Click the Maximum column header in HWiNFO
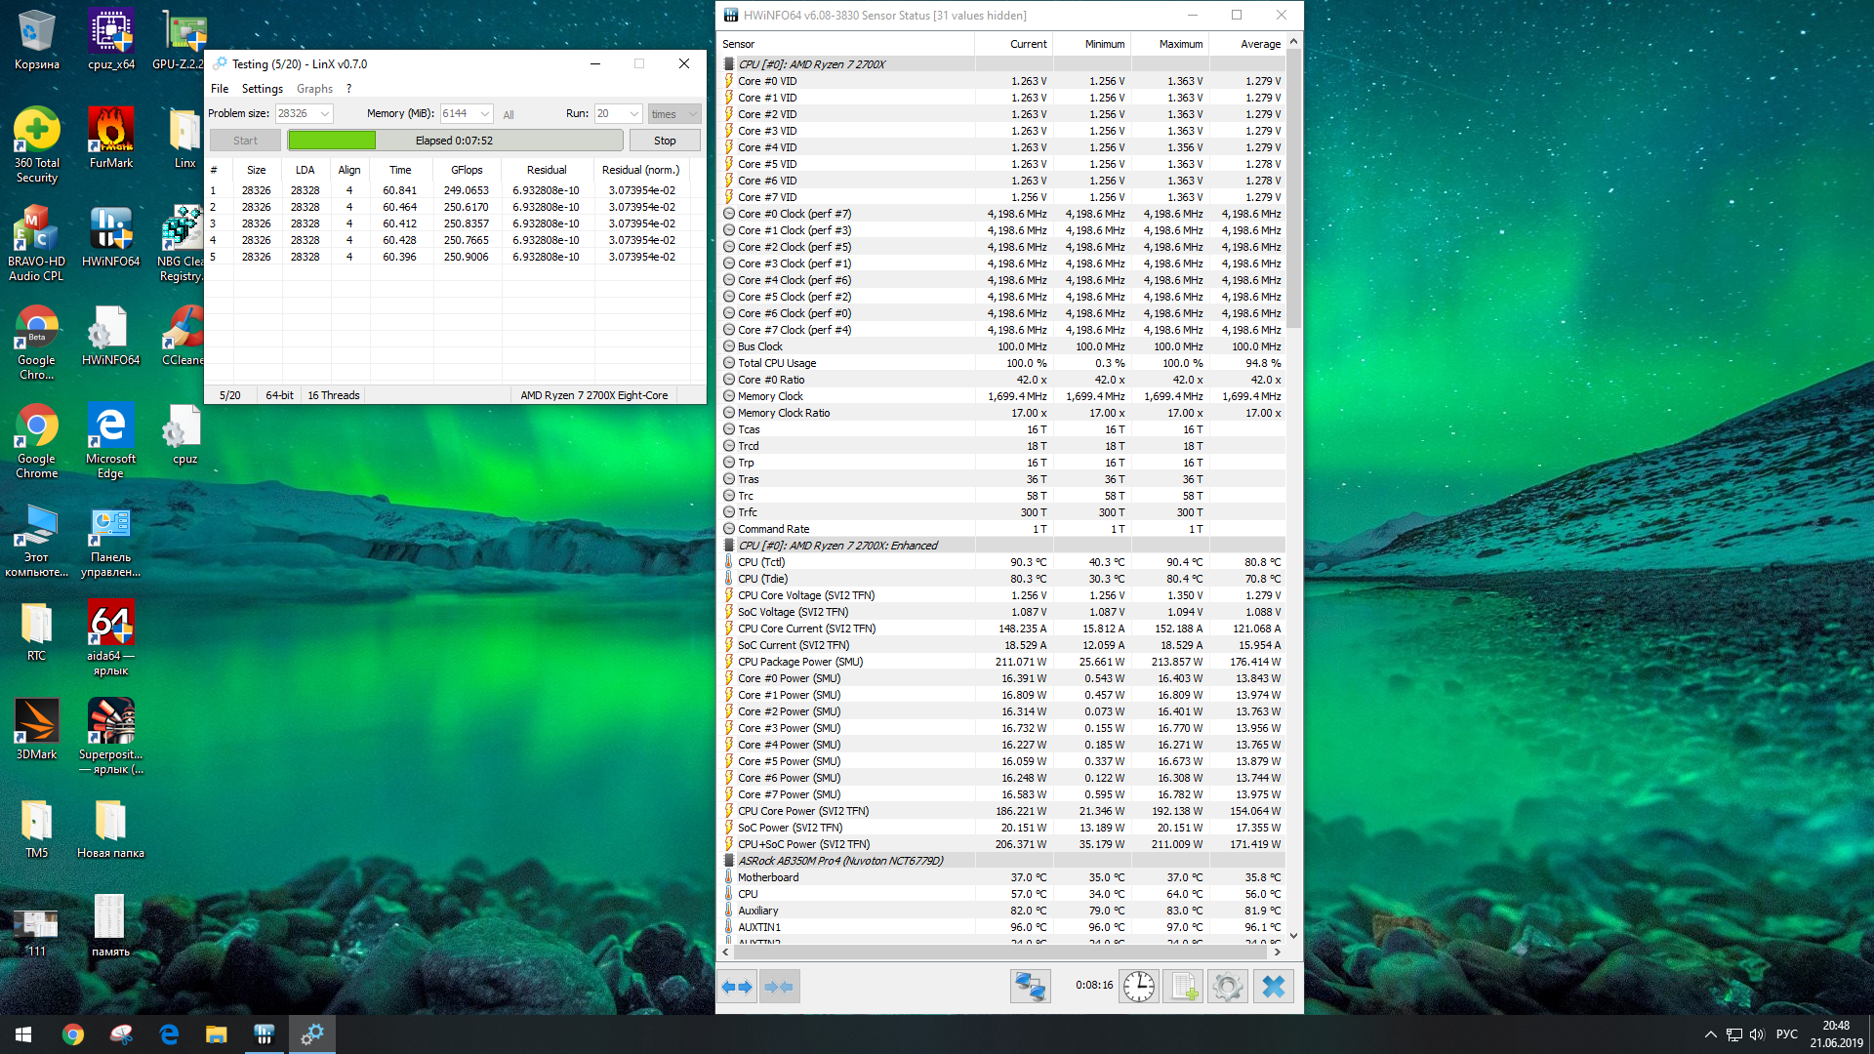 coord(1170,44)
